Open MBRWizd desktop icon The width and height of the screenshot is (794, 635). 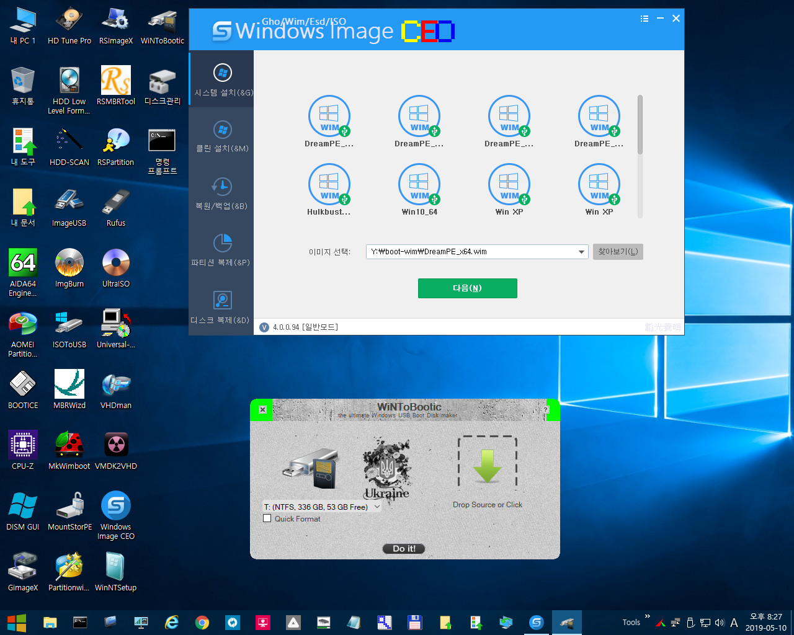[x=69, y=390]
